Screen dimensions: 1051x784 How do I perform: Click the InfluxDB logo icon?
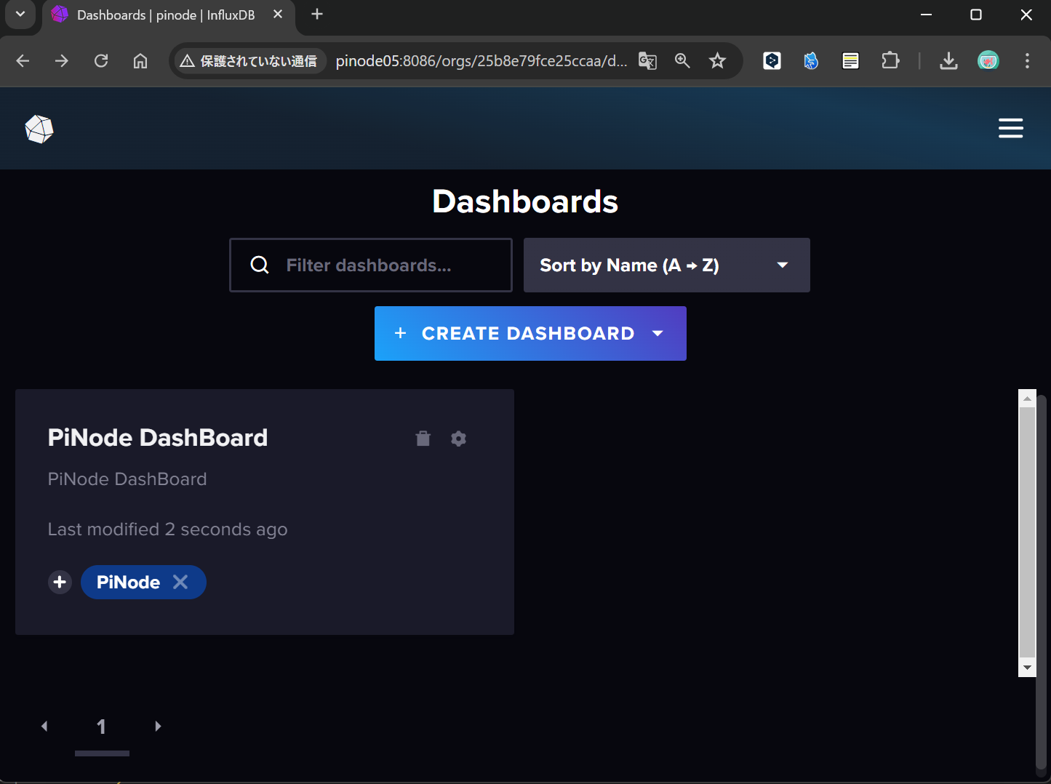[39, 129]
